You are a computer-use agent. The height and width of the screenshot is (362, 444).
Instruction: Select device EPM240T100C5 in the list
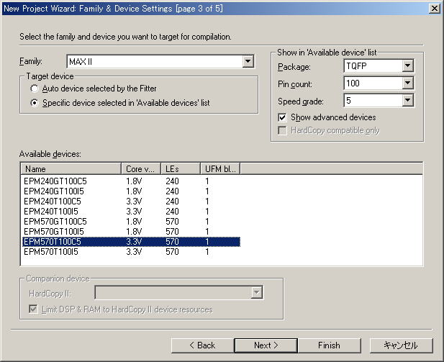coord(131,202)
